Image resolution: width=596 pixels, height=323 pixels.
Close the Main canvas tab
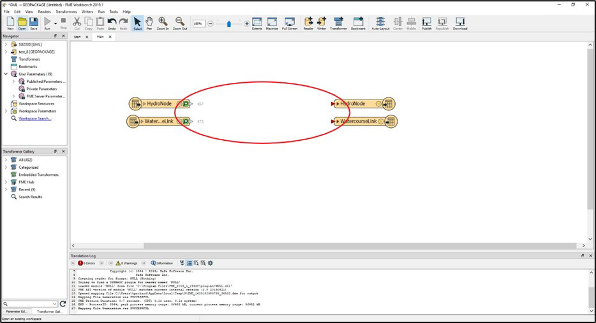tap(110, 37)
